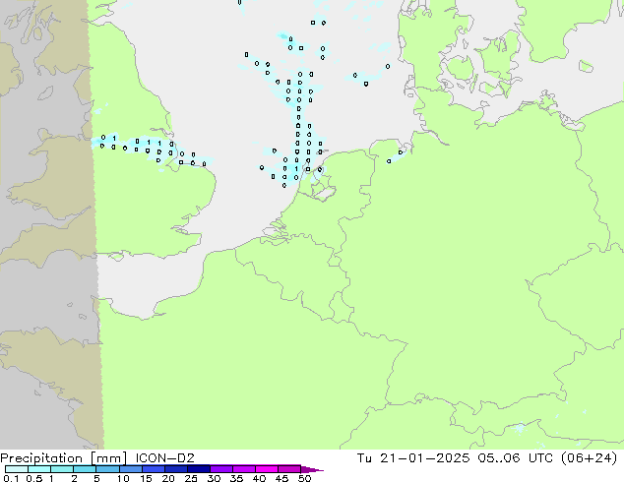This screenshot has width=624, height=482.
Task: Click the 'Precipitation [mm]' label
Action: point(64,458)
